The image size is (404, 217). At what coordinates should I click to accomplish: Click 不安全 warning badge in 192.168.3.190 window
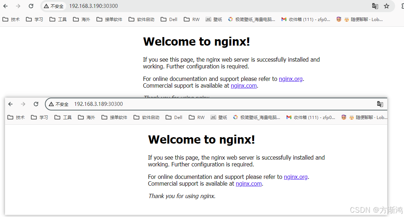coord(53,6)
